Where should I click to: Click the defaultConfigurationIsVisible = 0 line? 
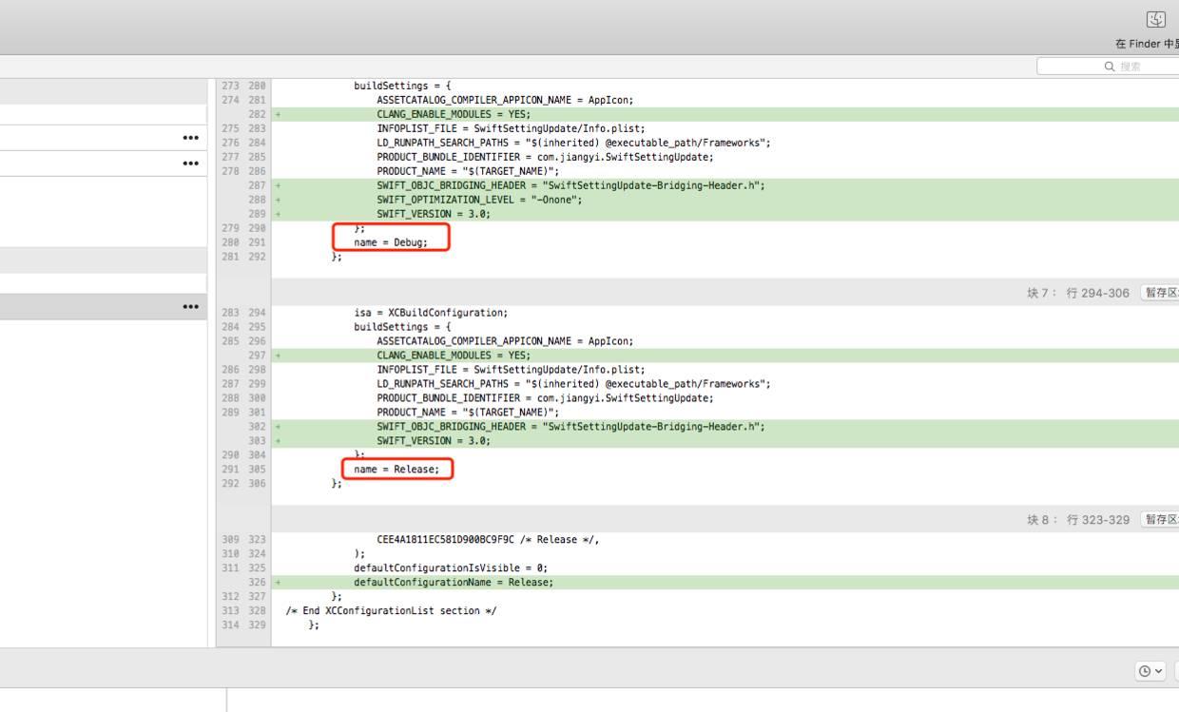[x=451, y=568]
